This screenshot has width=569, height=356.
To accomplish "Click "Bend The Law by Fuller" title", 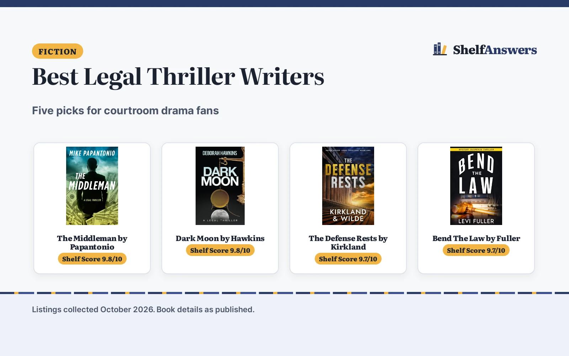I will click(476, 238).
